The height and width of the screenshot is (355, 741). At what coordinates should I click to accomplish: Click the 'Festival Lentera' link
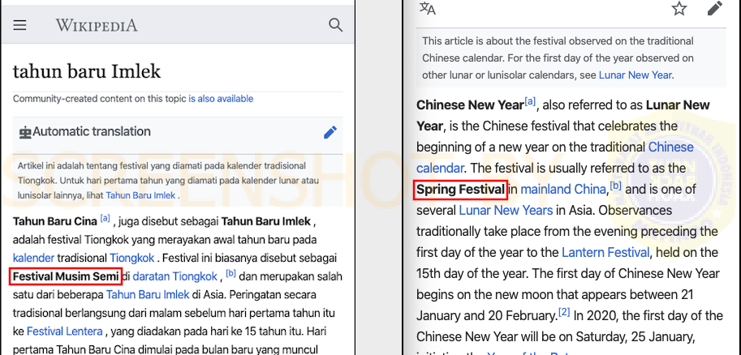(65, 331)
